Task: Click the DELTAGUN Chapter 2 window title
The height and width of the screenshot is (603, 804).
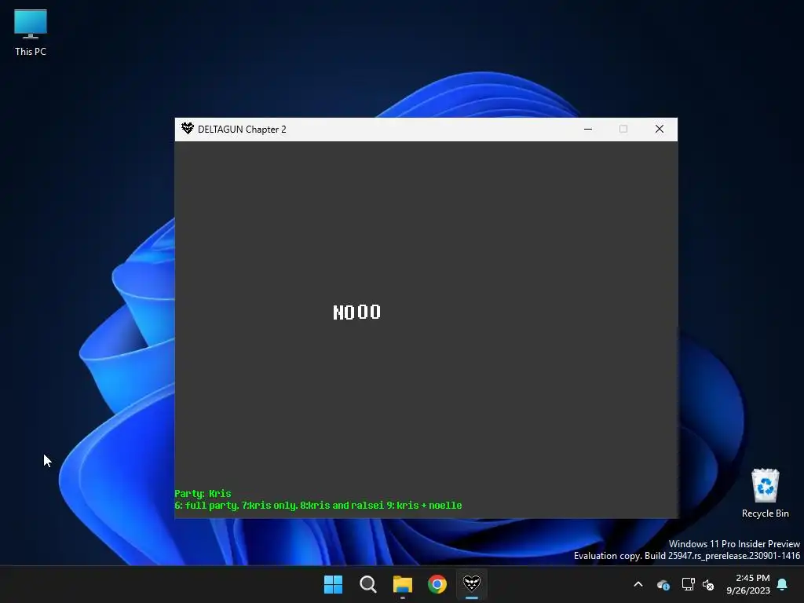Action: coord(242,130)
